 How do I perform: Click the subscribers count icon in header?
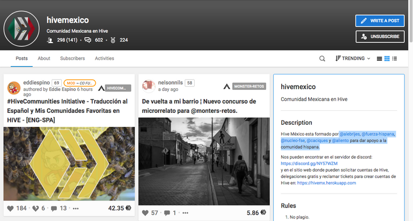point(50,40)
